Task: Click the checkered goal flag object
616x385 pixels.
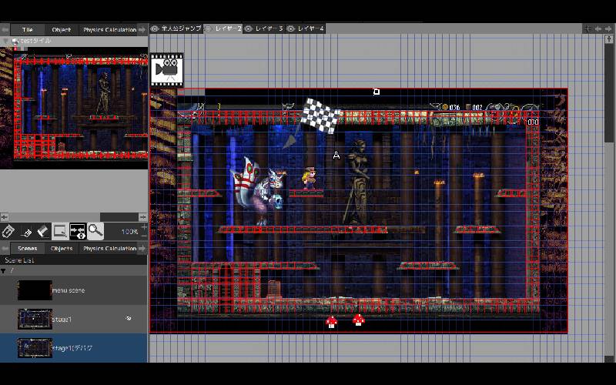Action: click(319, 115)
